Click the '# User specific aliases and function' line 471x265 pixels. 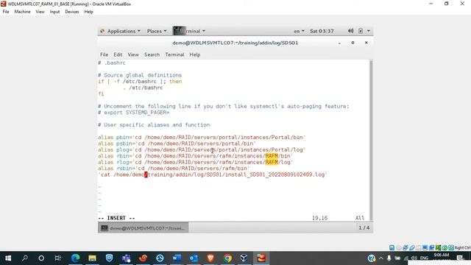pos(154,124)
